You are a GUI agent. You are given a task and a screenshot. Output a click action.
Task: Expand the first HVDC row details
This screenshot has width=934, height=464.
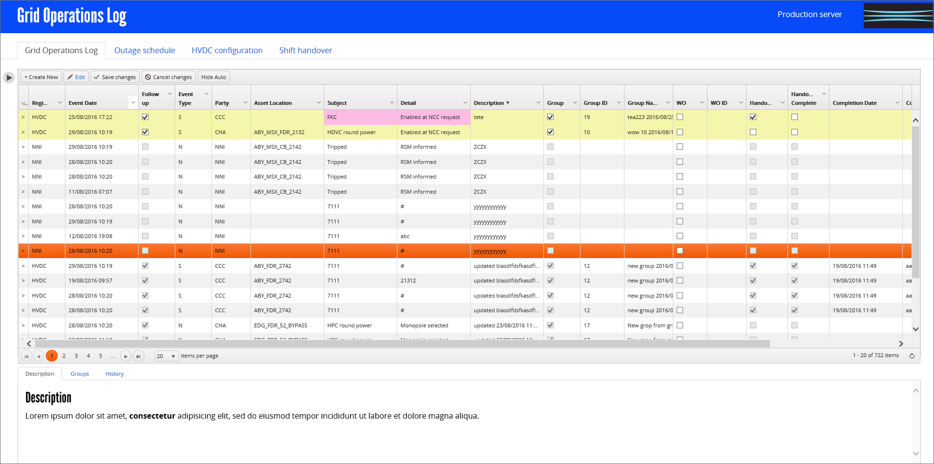tap(23, 117)
